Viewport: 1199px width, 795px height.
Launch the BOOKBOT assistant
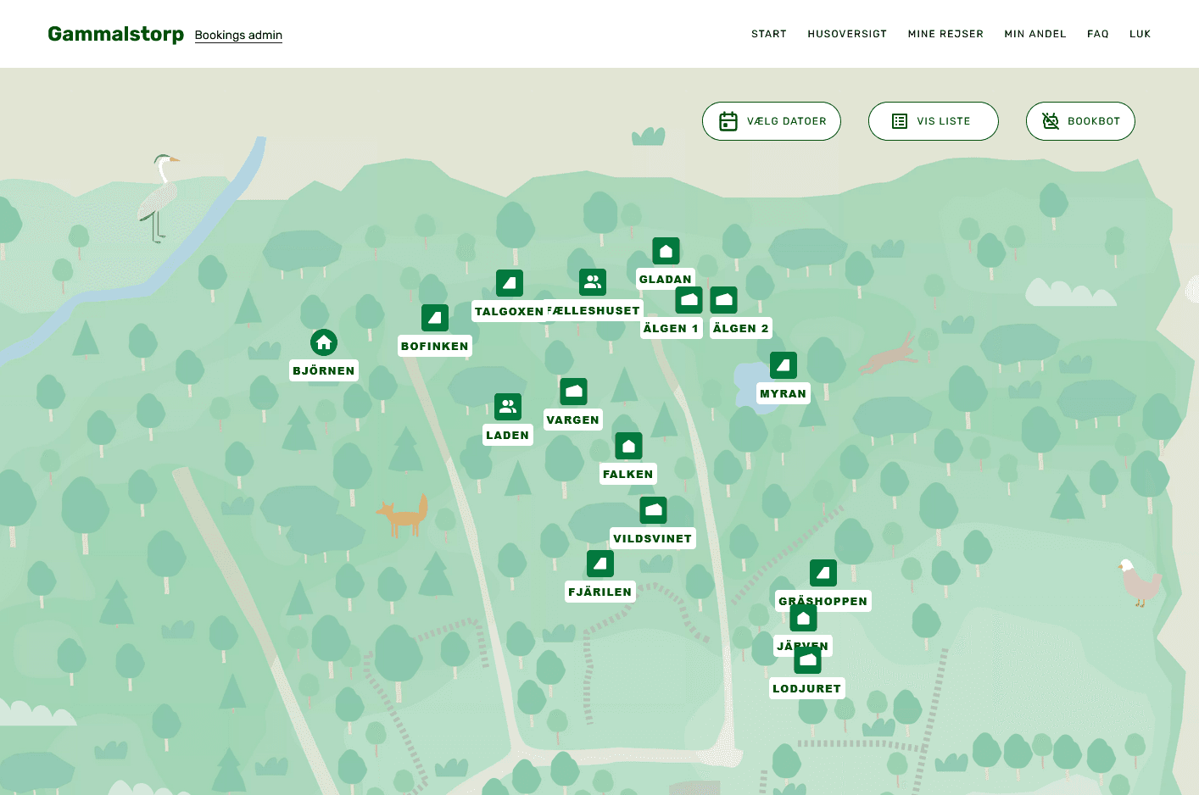(1080, 121)
